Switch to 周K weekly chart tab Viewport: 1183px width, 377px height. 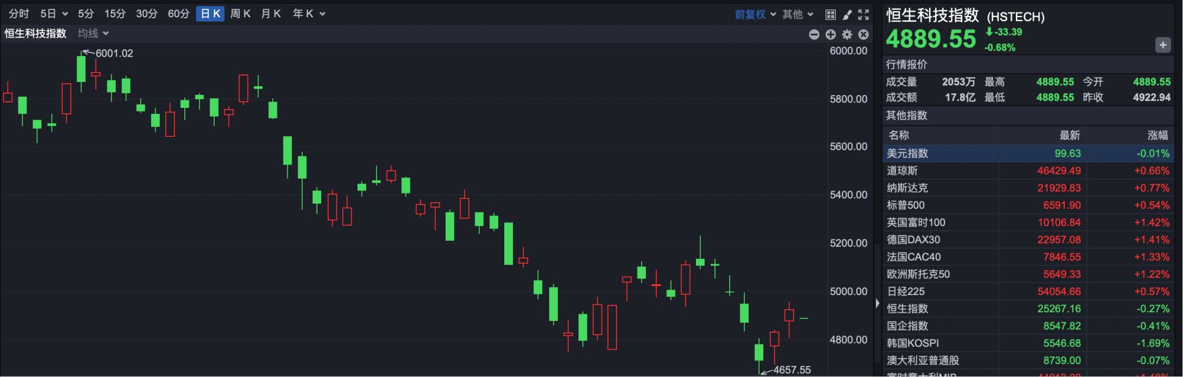(x=240, y=14)
